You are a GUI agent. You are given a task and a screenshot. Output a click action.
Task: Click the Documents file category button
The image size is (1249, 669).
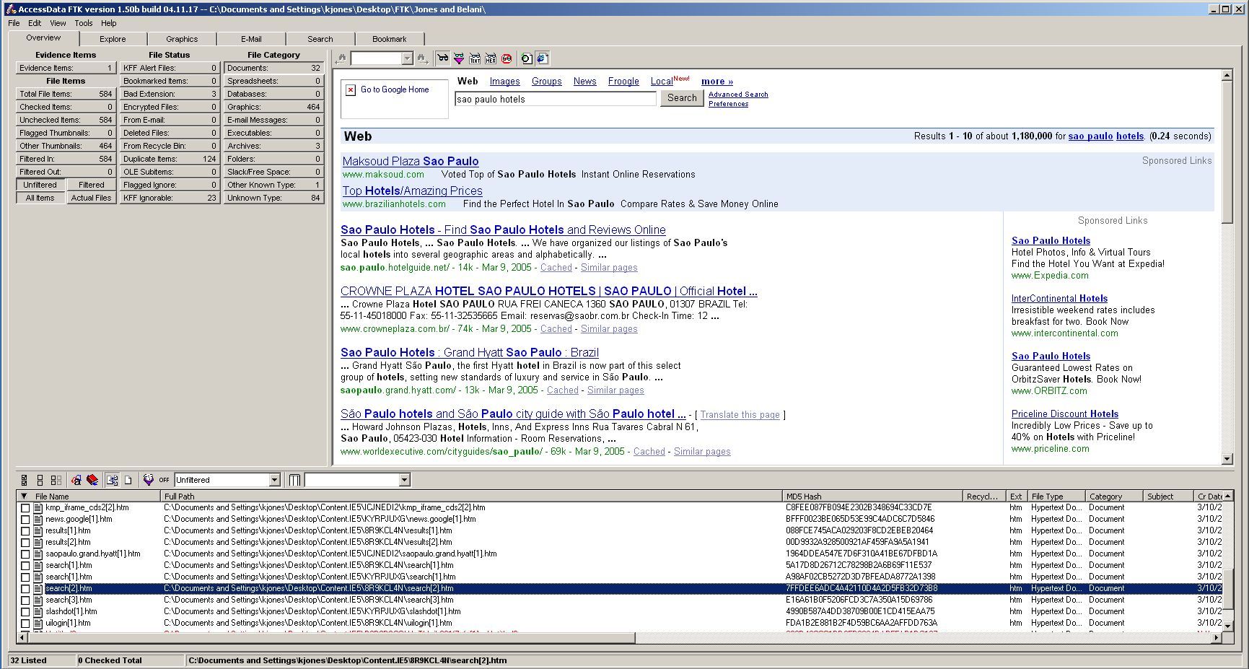pos(273,68)
